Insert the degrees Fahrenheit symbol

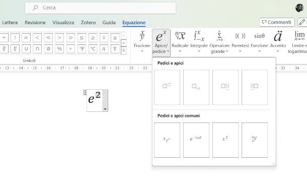[82, 49]
